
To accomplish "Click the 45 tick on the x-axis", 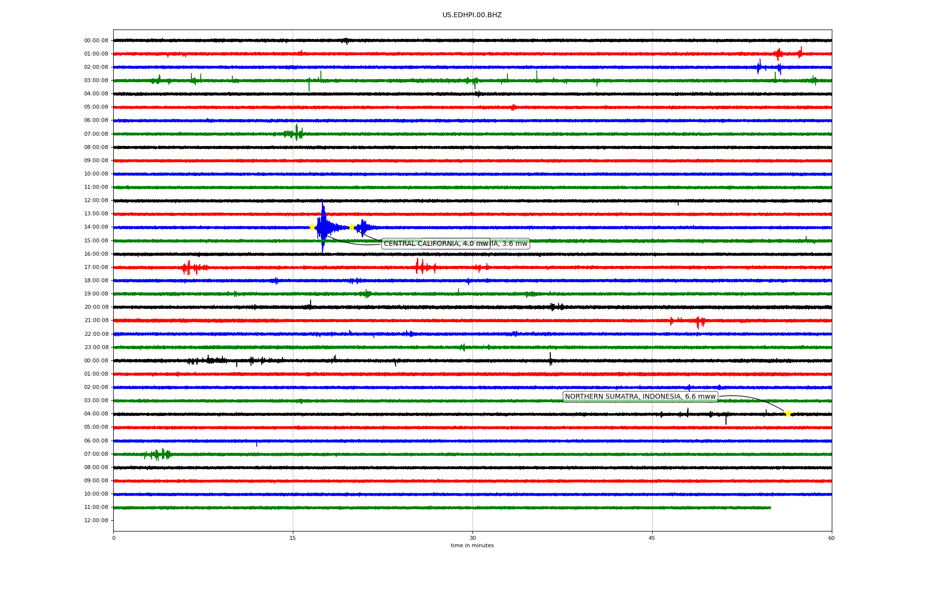I will pyautogui.click(x=652, y=538).
